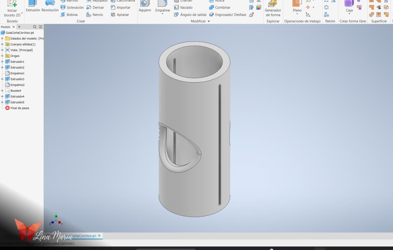This screenshot has height=250, width=393.
Task: Open the Modificar panel dropdown arrow
Action: (209, 21)
